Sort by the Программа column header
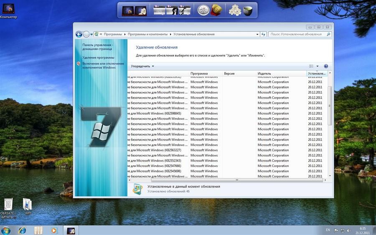This screenshot has height=235, width=376. coord(206,73)
